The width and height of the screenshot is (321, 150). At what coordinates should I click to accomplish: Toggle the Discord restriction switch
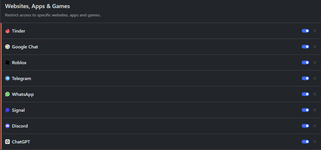[305, 126]
